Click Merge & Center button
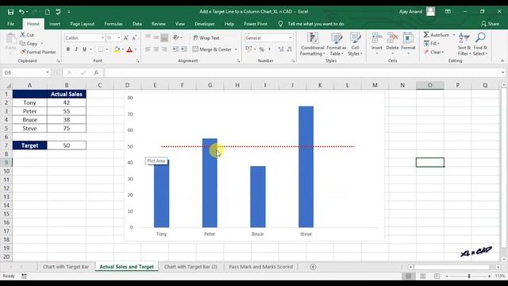 [x=212, y=49]
